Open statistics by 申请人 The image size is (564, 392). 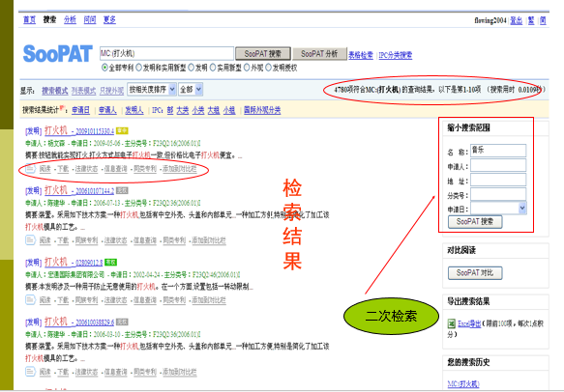pos(107,110)
